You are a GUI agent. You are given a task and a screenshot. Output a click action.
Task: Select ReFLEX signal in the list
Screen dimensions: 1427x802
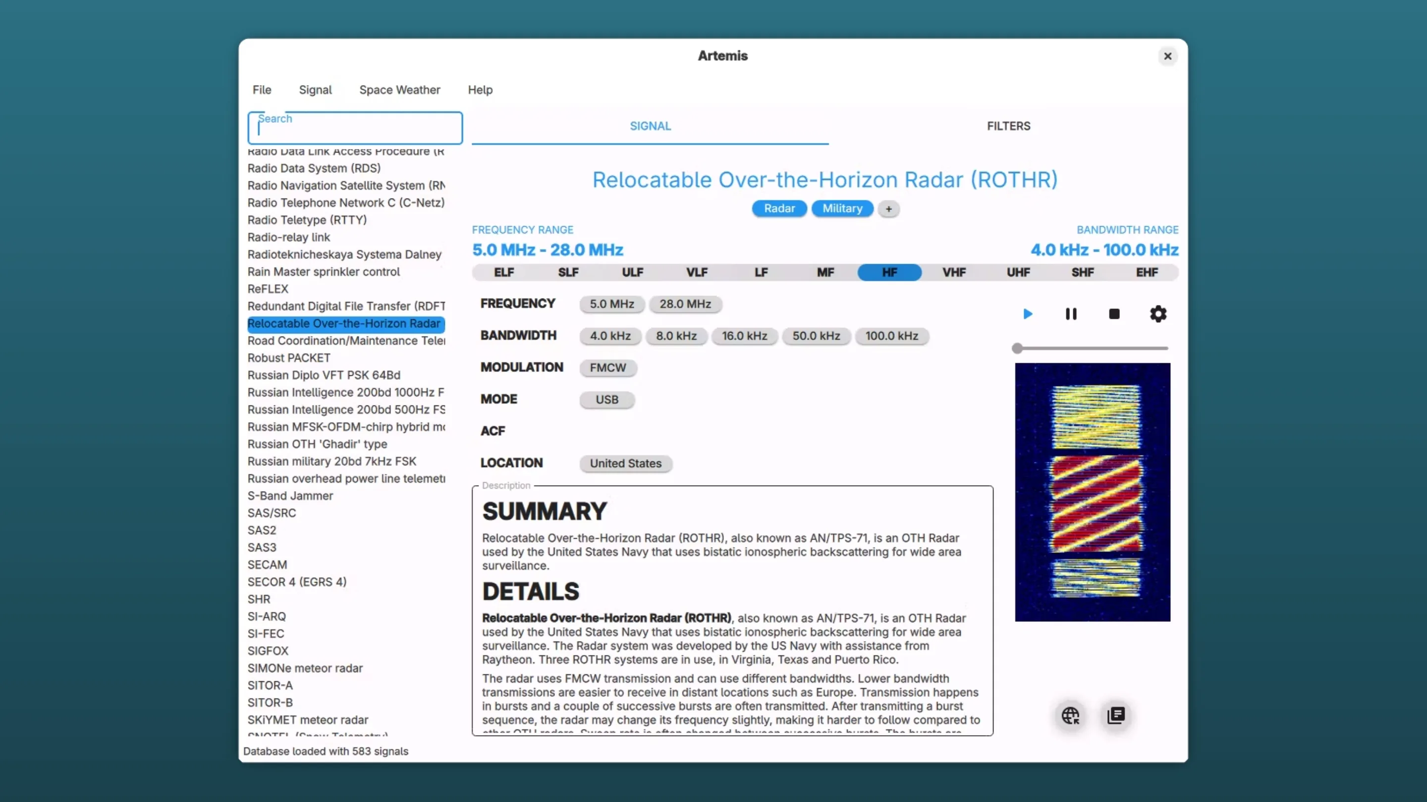(346, 289)
